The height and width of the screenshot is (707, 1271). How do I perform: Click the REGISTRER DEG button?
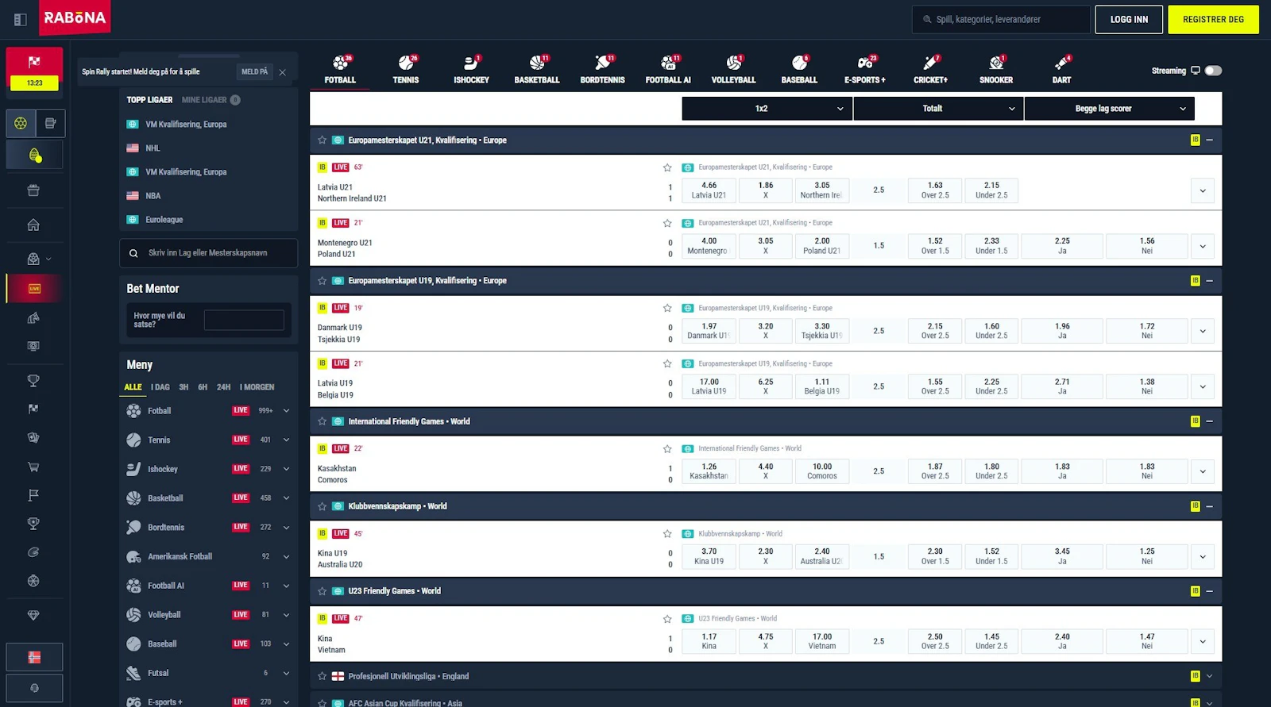click(x=1213, y=19)
